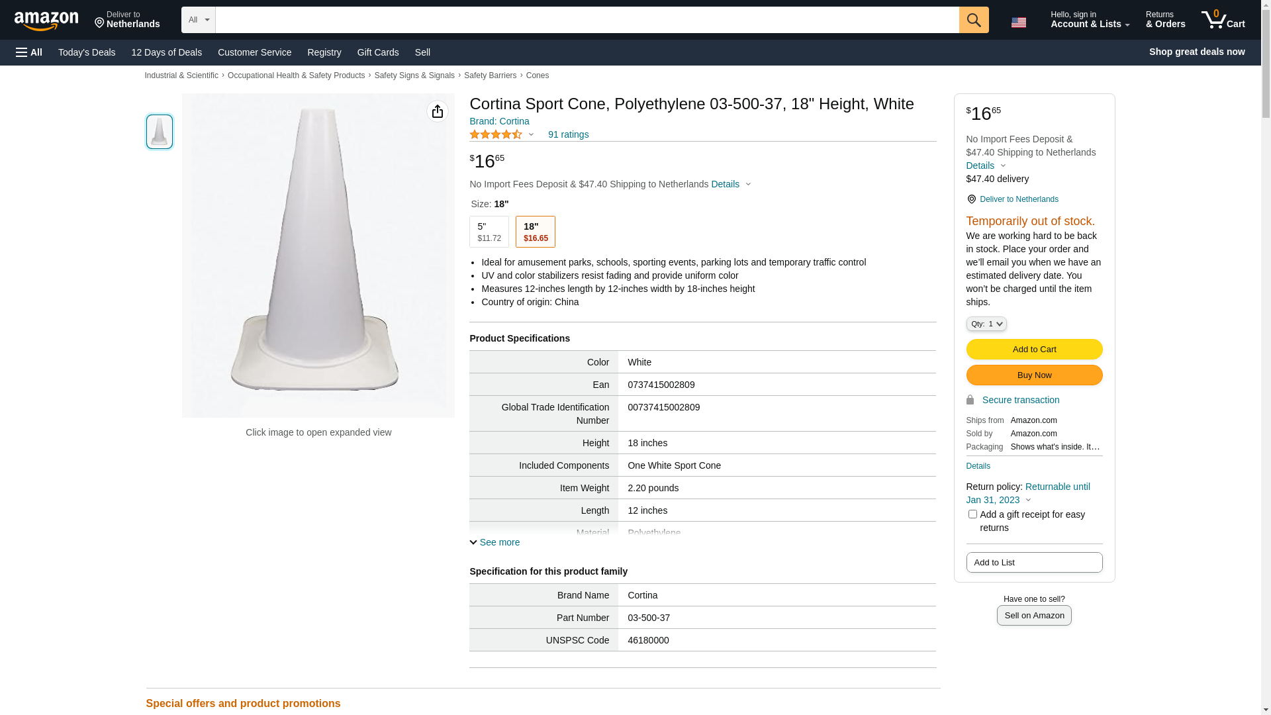The height and width of the screenshot is (715, 1271).
Task: Click the share icon on product image
Action: pyautogui.click(x=437, y=111)
